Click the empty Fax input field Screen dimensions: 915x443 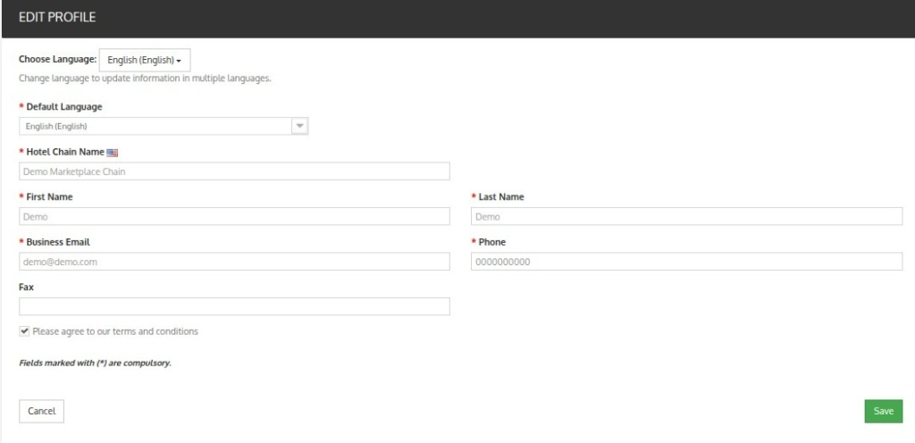point(235,306)
